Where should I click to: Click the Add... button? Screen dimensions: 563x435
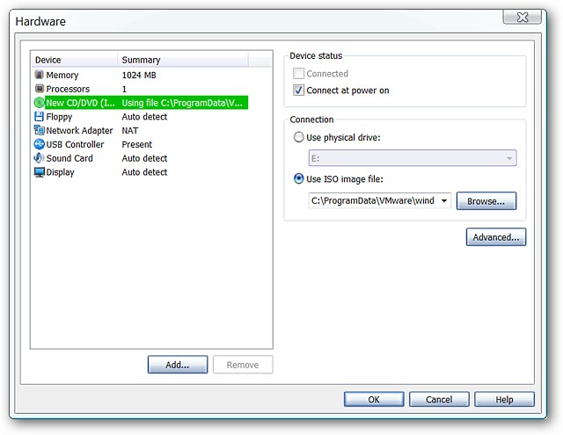(x=178, y=365)
